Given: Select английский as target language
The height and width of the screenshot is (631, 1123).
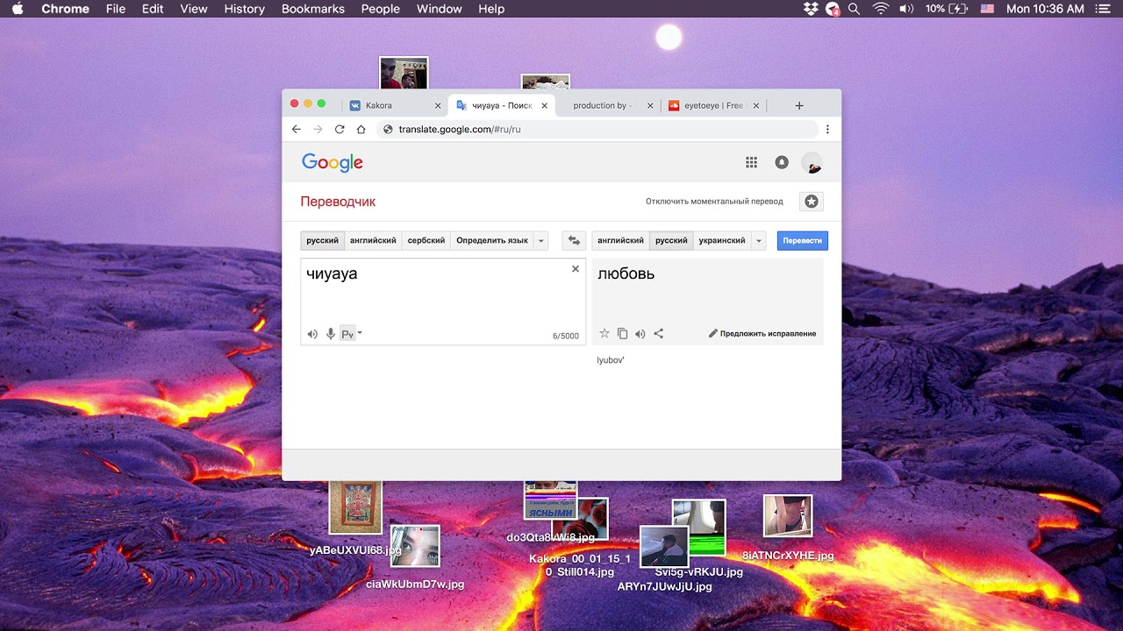Looking at the screenshot, I should click(x=620, y=240).
